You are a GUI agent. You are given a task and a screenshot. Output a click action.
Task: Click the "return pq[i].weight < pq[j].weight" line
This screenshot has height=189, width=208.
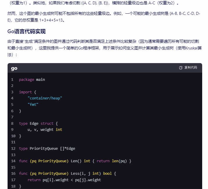64,180
